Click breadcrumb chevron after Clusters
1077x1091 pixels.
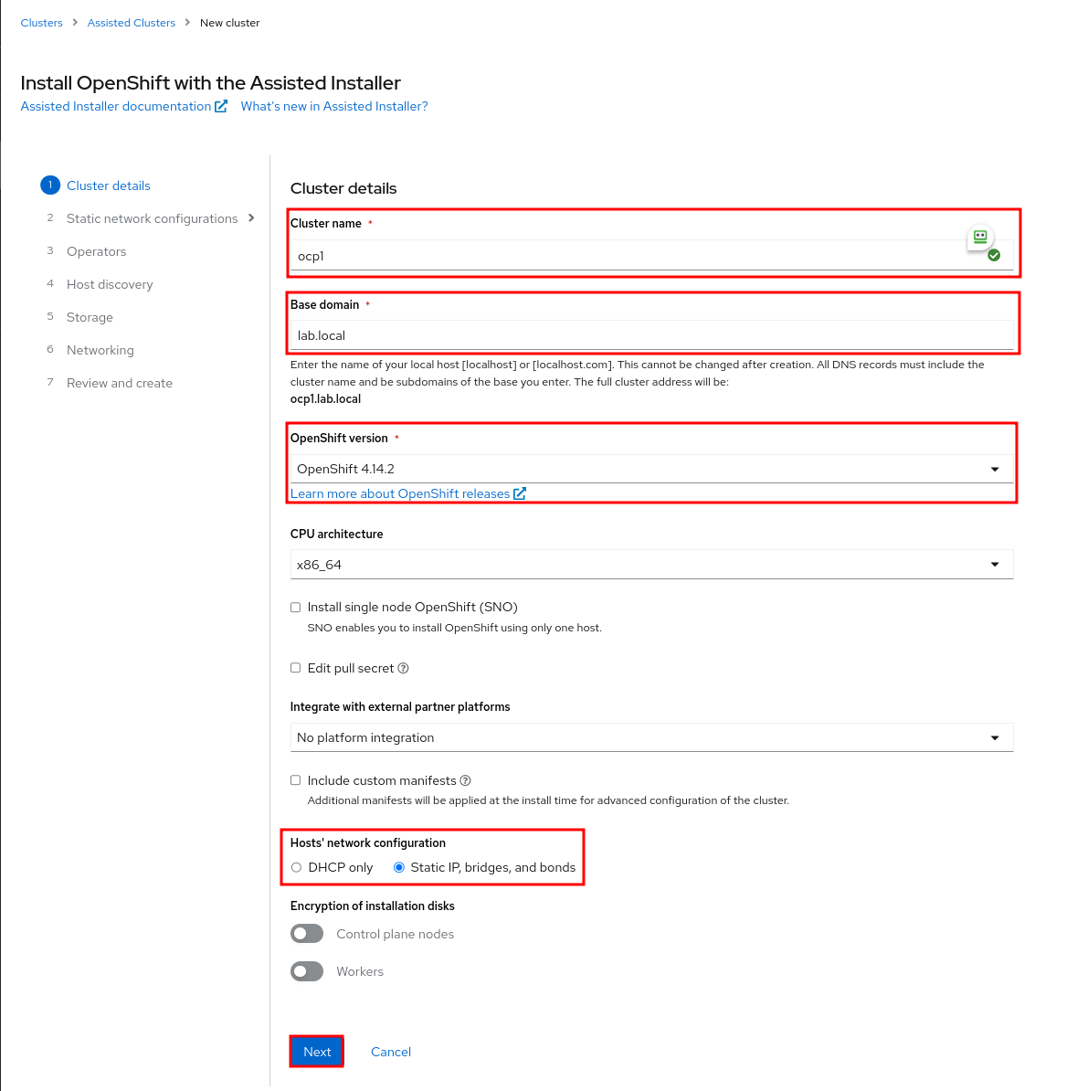point(75,22)
